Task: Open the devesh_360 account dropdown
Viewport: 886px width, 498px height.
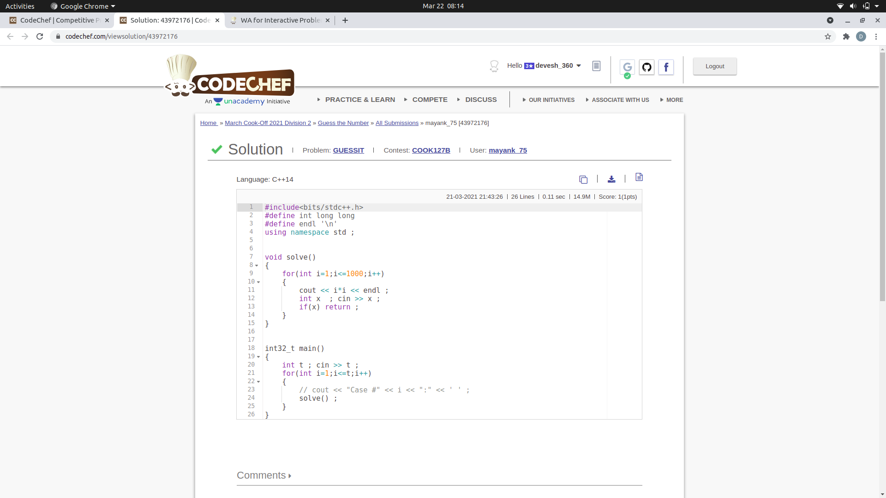Action: click(579, 65)
